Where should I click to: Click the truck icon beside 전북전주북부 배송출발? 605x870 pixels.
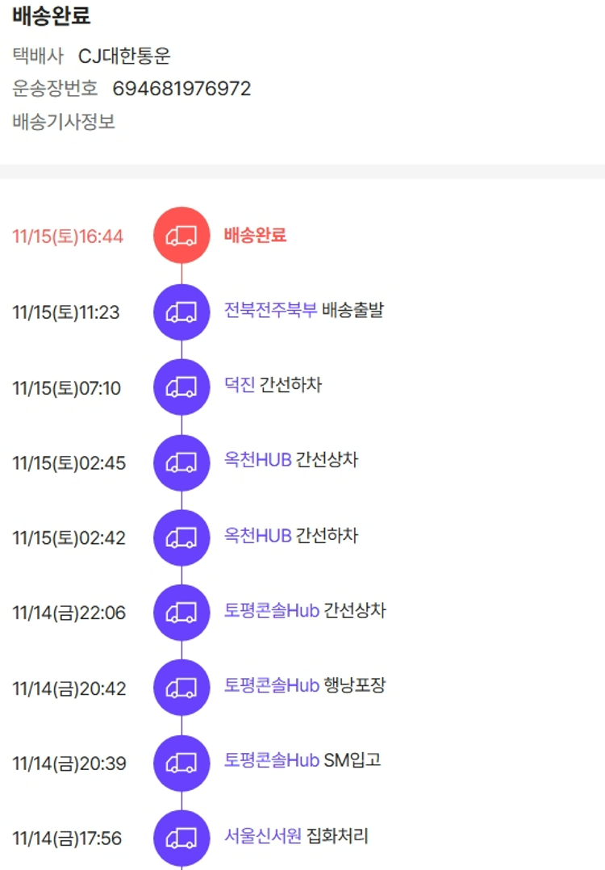(x=181, y=312)
